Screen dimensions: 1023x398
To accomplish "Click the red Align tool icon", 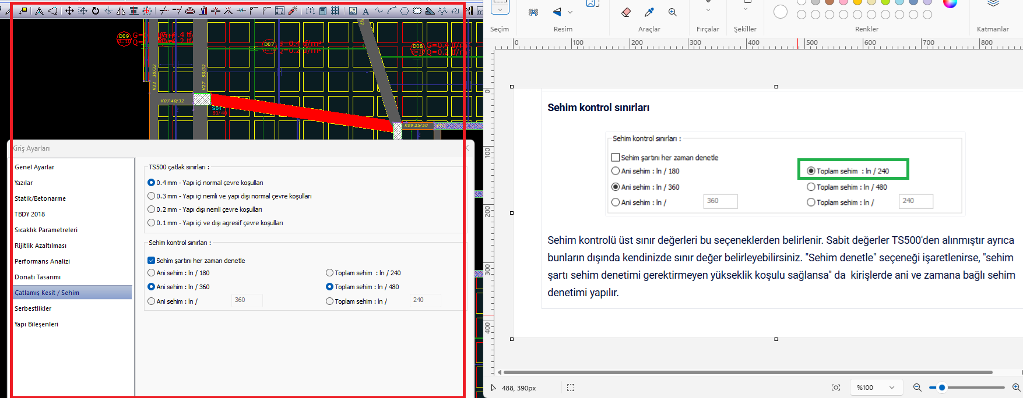I will [133, 10].
